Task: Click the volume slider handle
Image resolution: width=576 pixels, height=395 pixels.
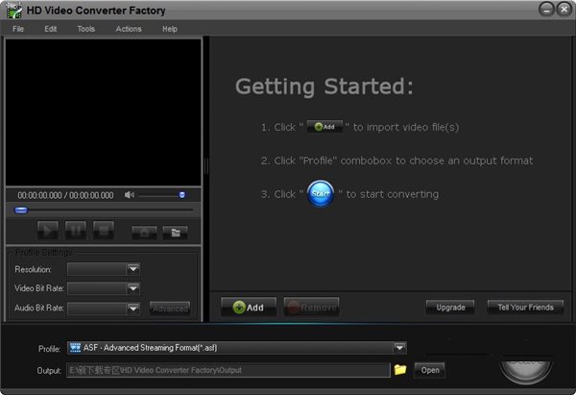Action: click(x=181, y=195)
